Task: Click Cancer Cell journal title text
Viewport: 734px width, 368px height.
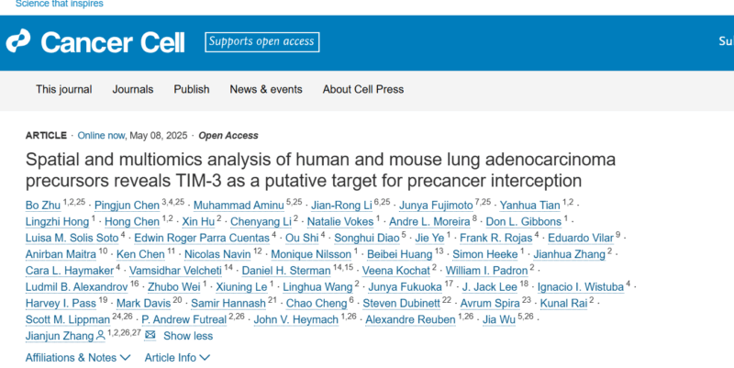Action: click(x=113, y=42)
